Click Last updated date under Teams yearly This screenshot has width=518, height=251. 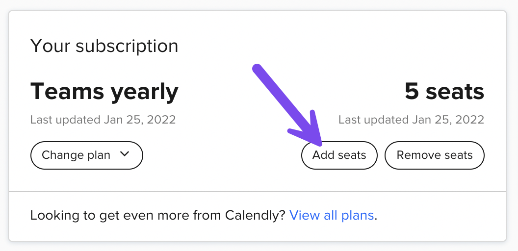pyautogui.click(x=103, y=120)
